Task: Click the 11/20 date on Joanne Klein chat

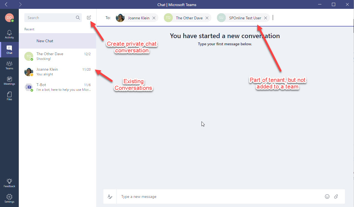Action: pos(86,69)
